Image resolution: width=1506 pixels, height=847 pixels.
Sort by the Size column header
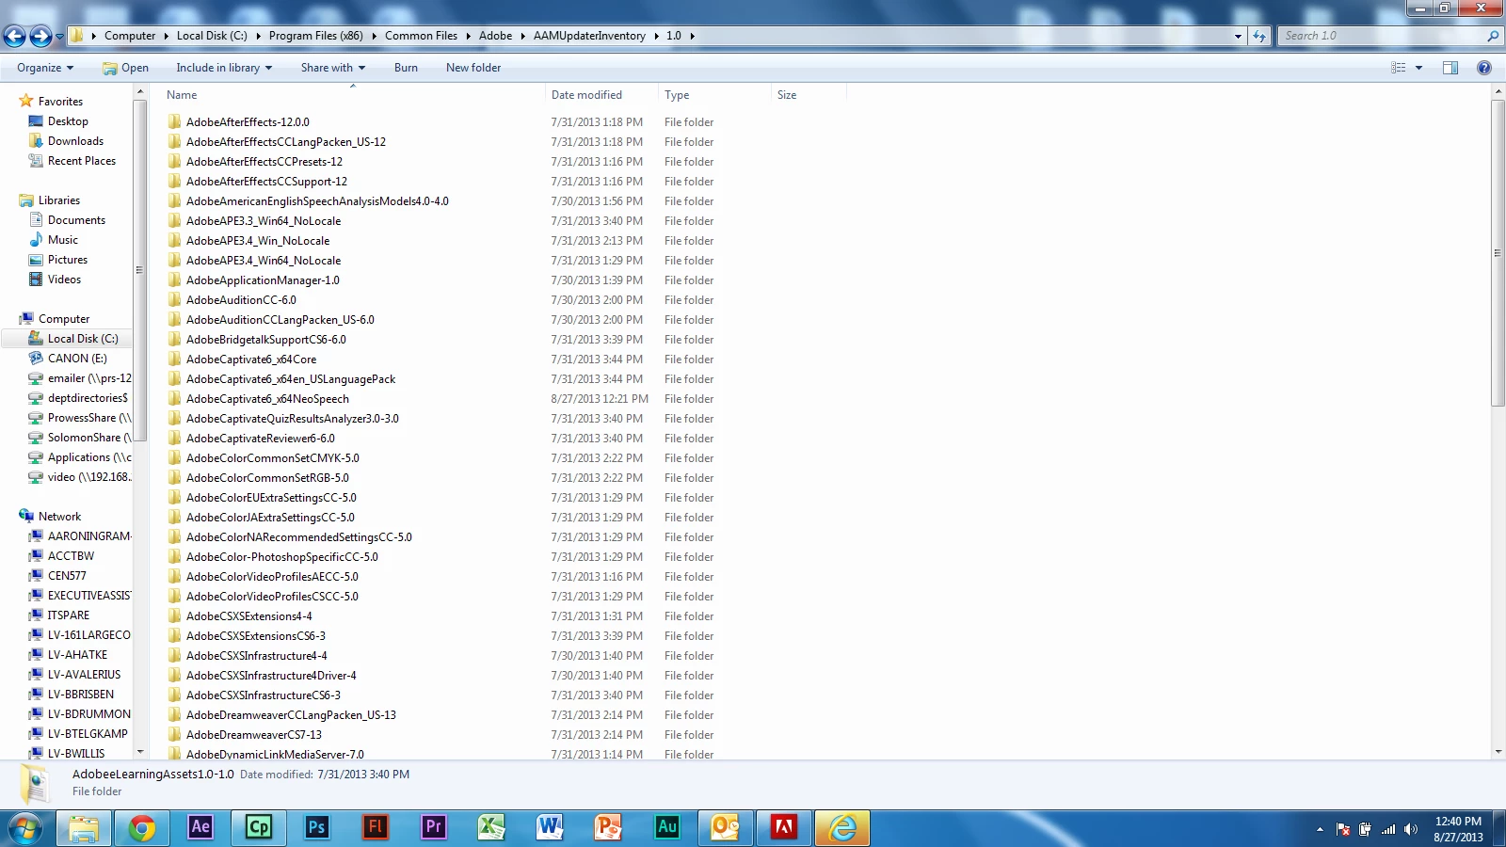click(x=809, y=95)
